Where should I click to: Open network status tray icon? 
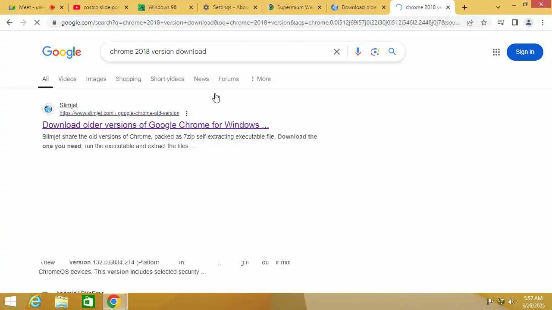(501, 301)
